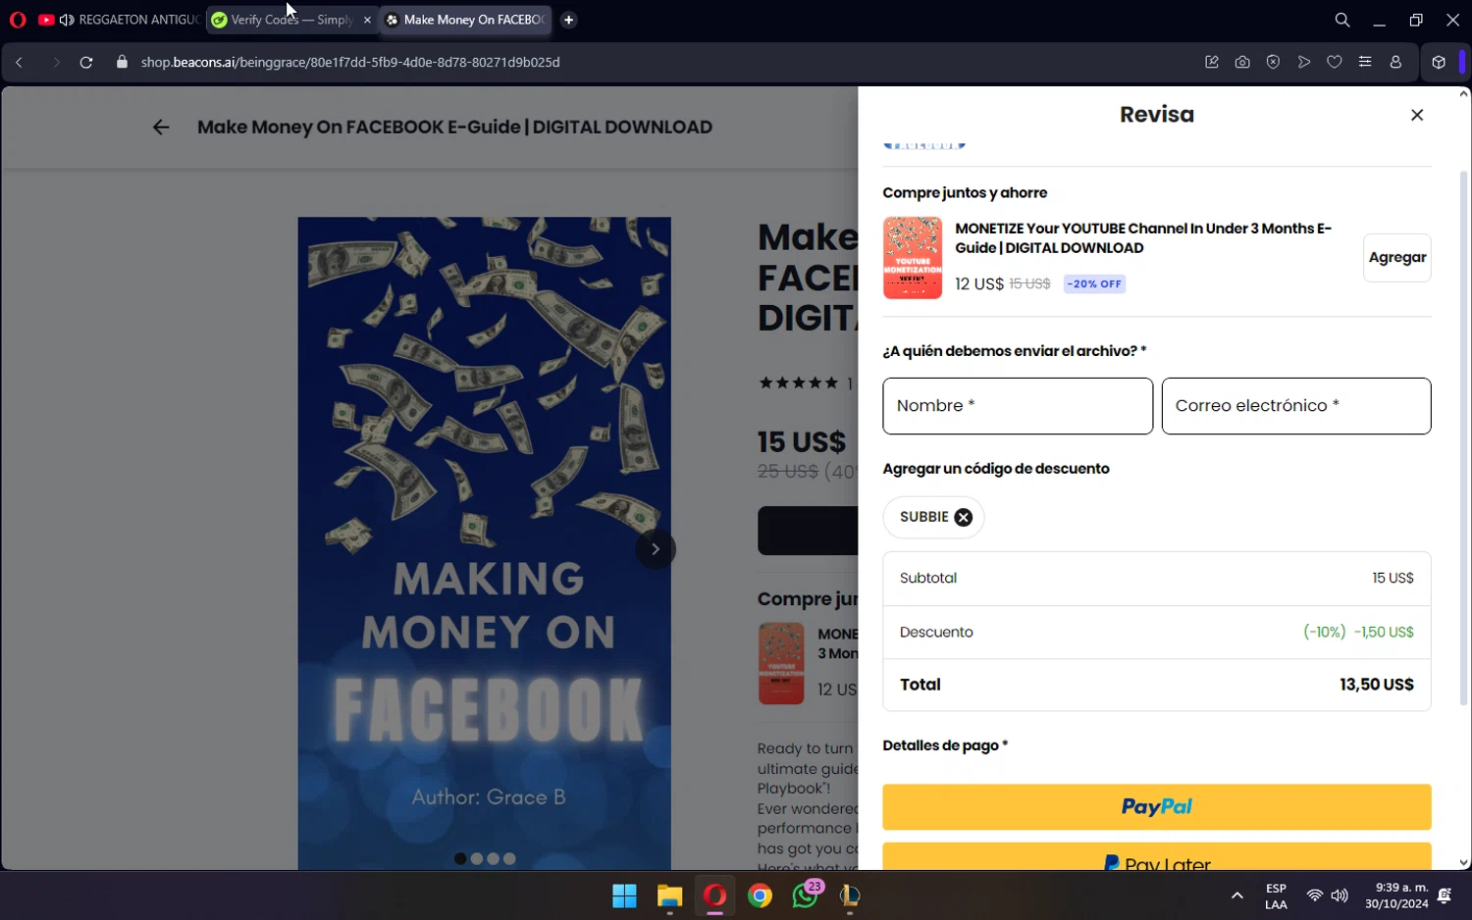Click the site security lock icon
Viewport: 1472px width, 920px height.
122,62
